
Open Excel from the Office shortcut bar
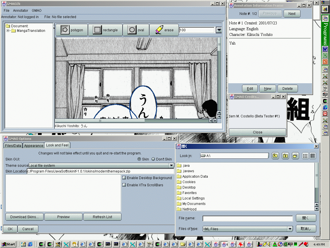(325, 55)
